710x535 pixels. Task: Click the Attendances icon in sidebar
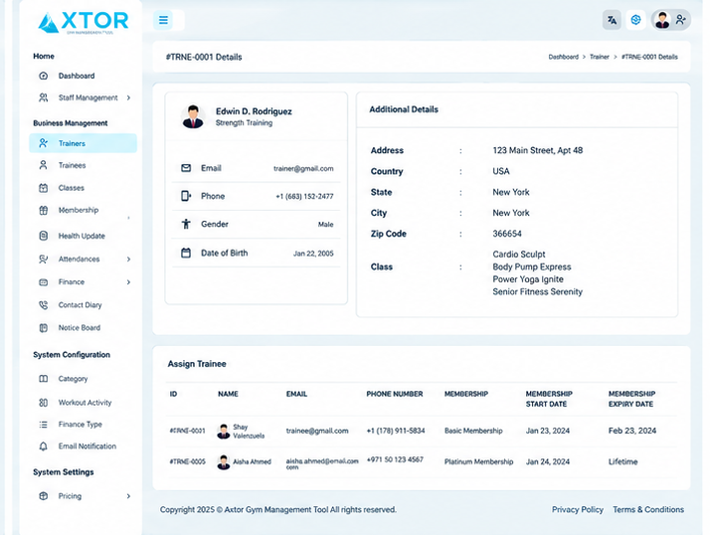point(44,260)
